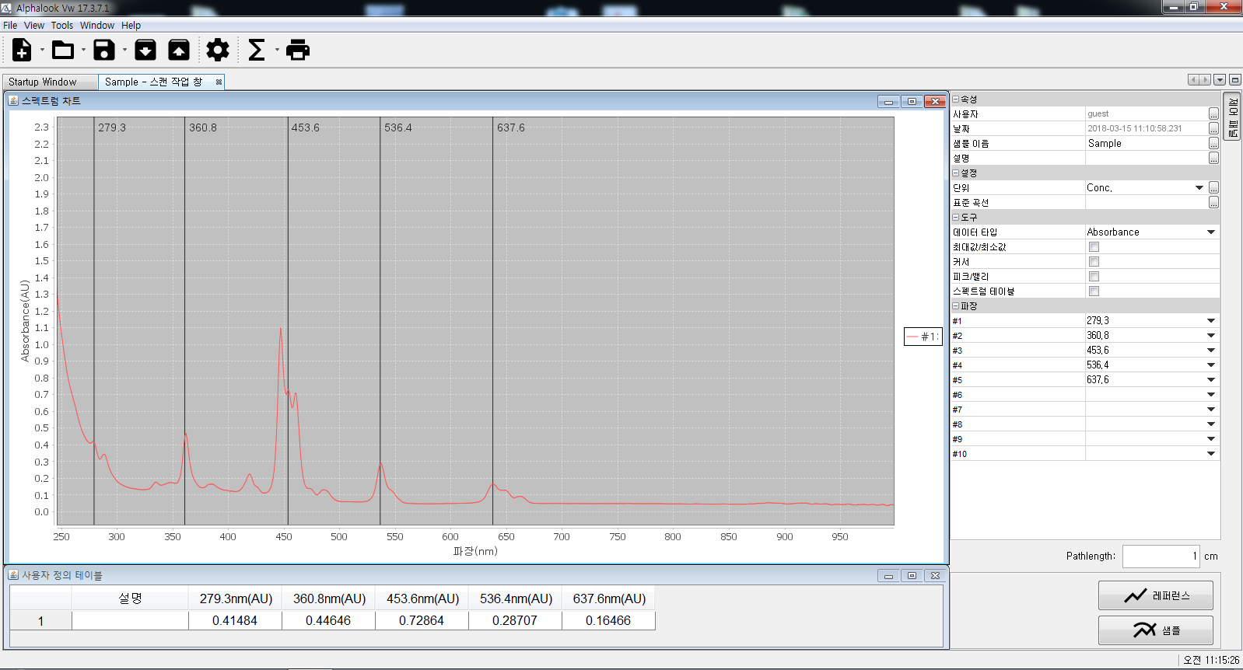Click the import down-arrow toolbar icon
The image size is (1243, 670).
pos(145,51)
